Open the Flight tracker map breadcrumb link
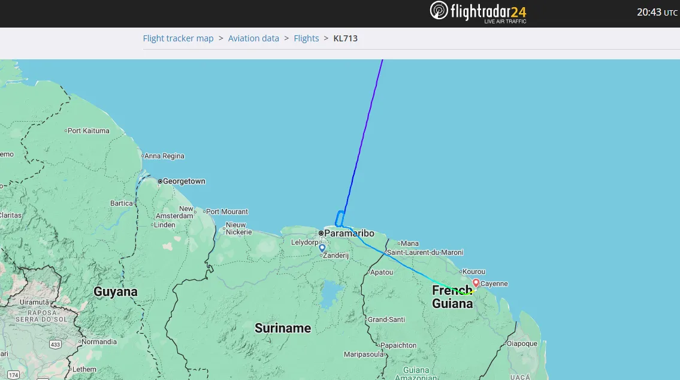This screenshot has width=680, height=380. pos(178,38)
